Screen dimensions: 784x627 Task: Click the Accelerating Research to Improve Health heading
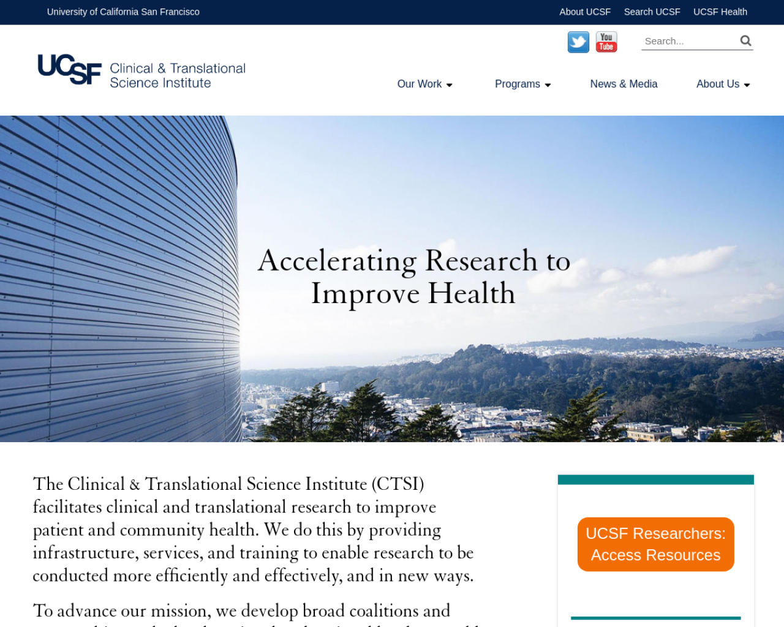414,277
